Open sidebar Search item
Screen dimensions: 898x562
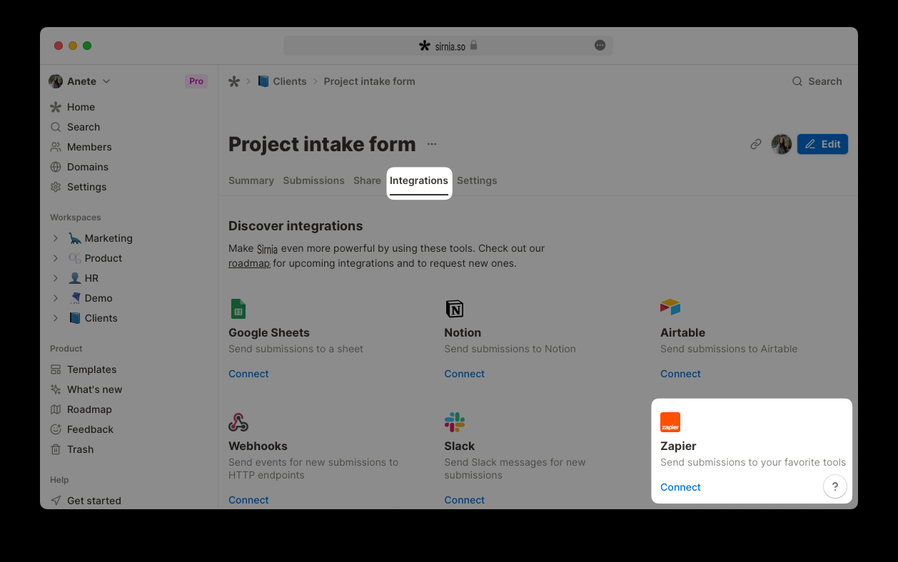[x=75, y=127]
